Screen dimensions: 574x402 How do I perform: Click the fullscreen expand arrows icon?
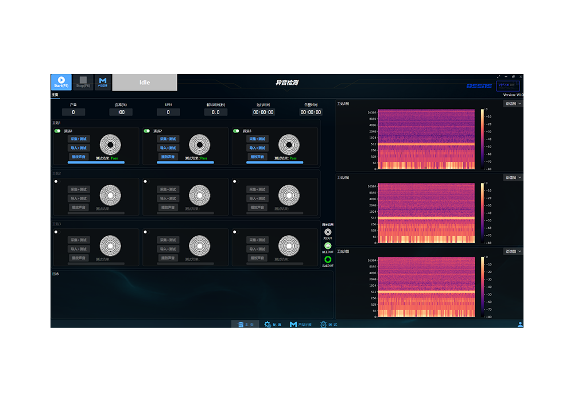[498, 77]
